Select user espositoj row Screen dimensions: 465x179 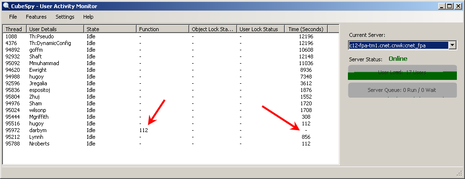pos(171,90)
